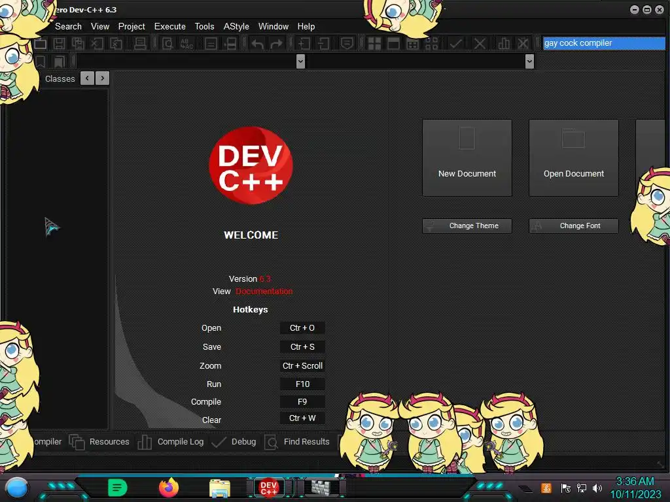Image resolution: width=670 pixels, height=502 pixels.
Task: Click the Open Document tile
Action: click(573, 158)
